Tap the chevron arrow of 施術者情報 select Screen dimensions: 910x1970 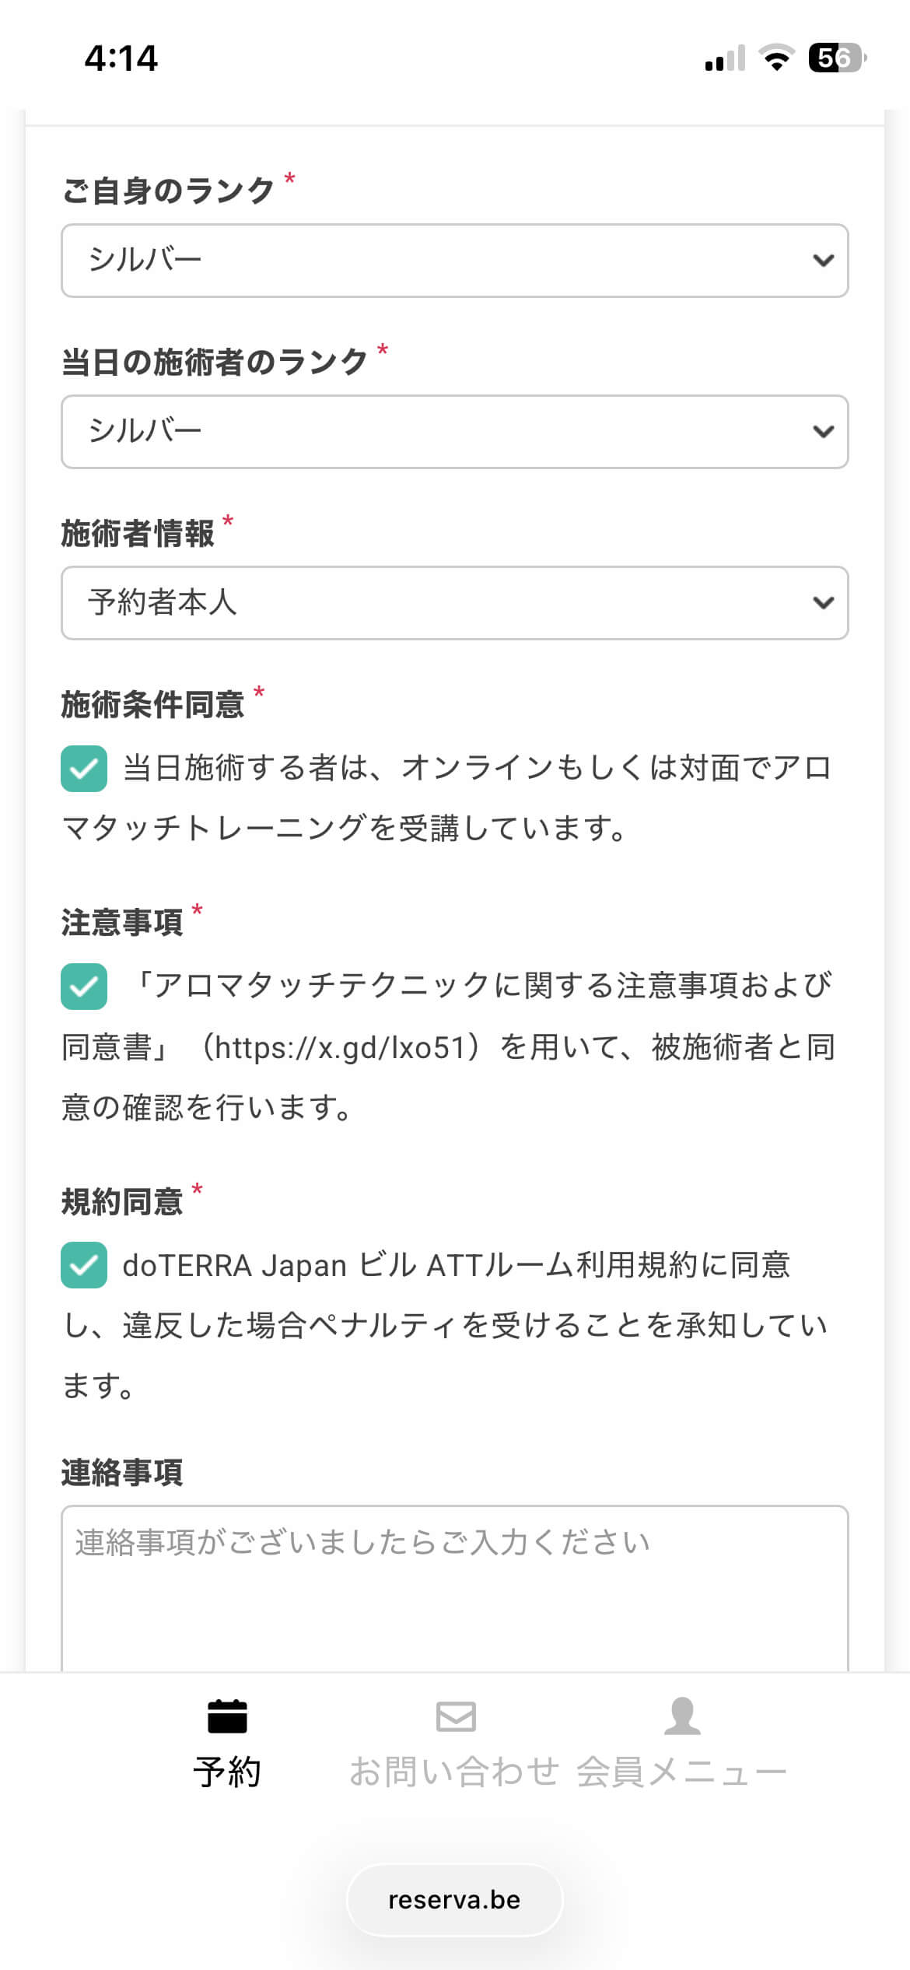pos(823,603)
